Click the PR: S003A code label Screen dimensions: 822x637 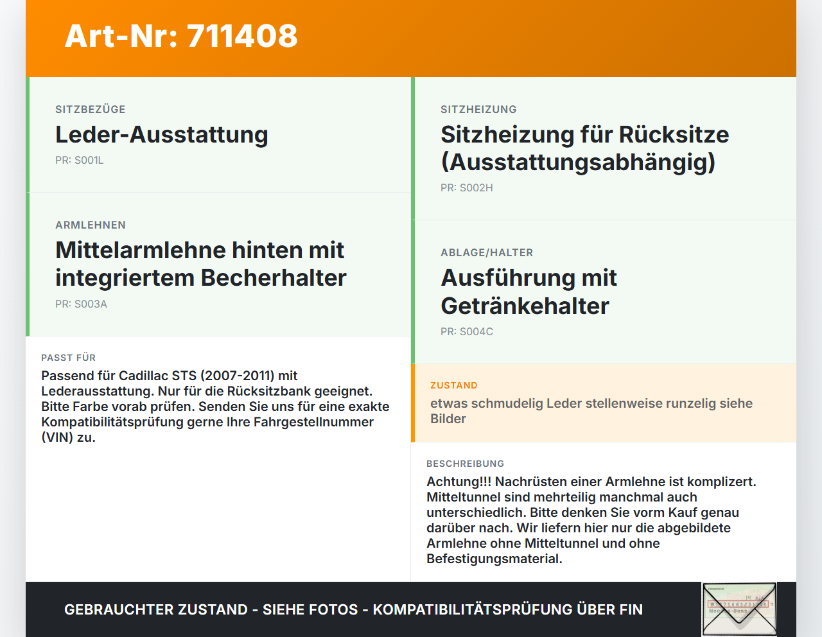[x=82, y=304]
